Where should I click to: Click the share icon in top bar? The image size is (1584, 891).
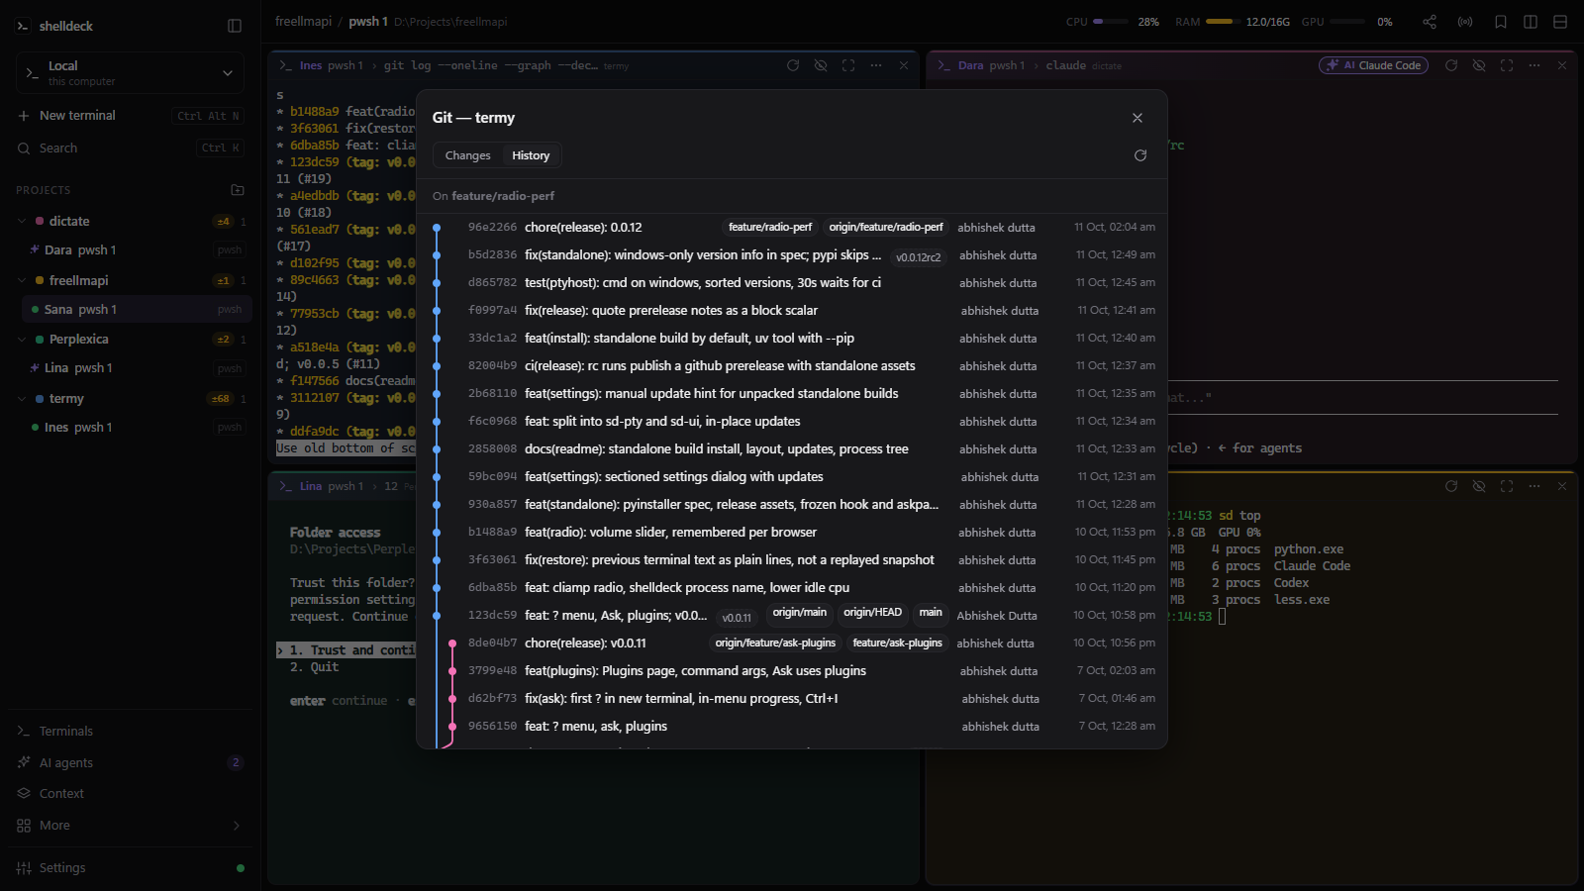1430,22
